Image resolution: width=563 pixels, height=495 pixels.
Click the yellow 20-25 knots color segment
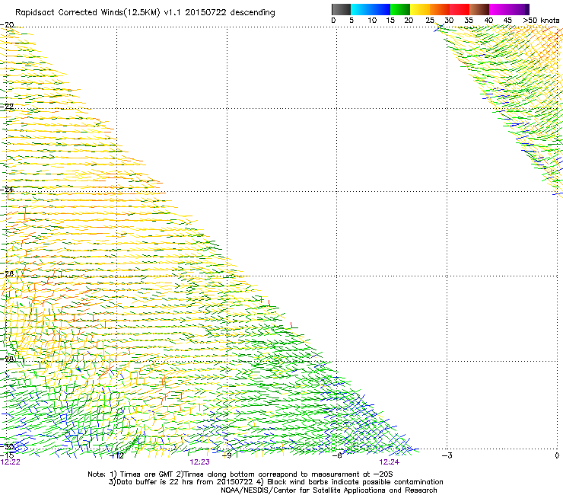[420, 9]
